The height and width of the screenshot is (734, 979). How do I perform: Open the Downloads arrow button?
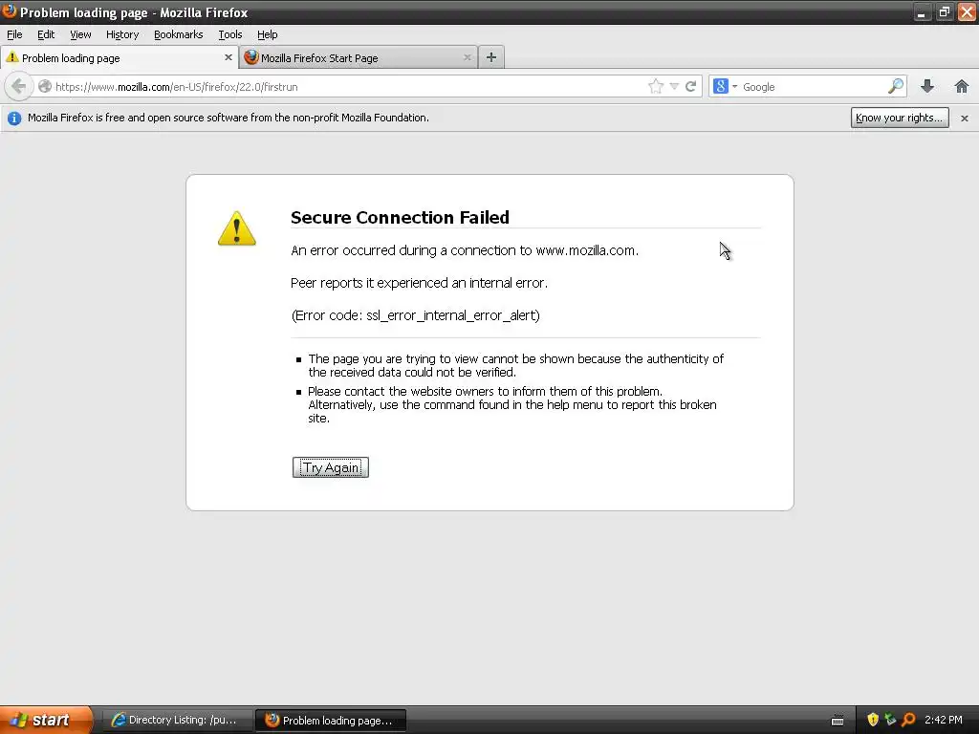tap(927, 86)
